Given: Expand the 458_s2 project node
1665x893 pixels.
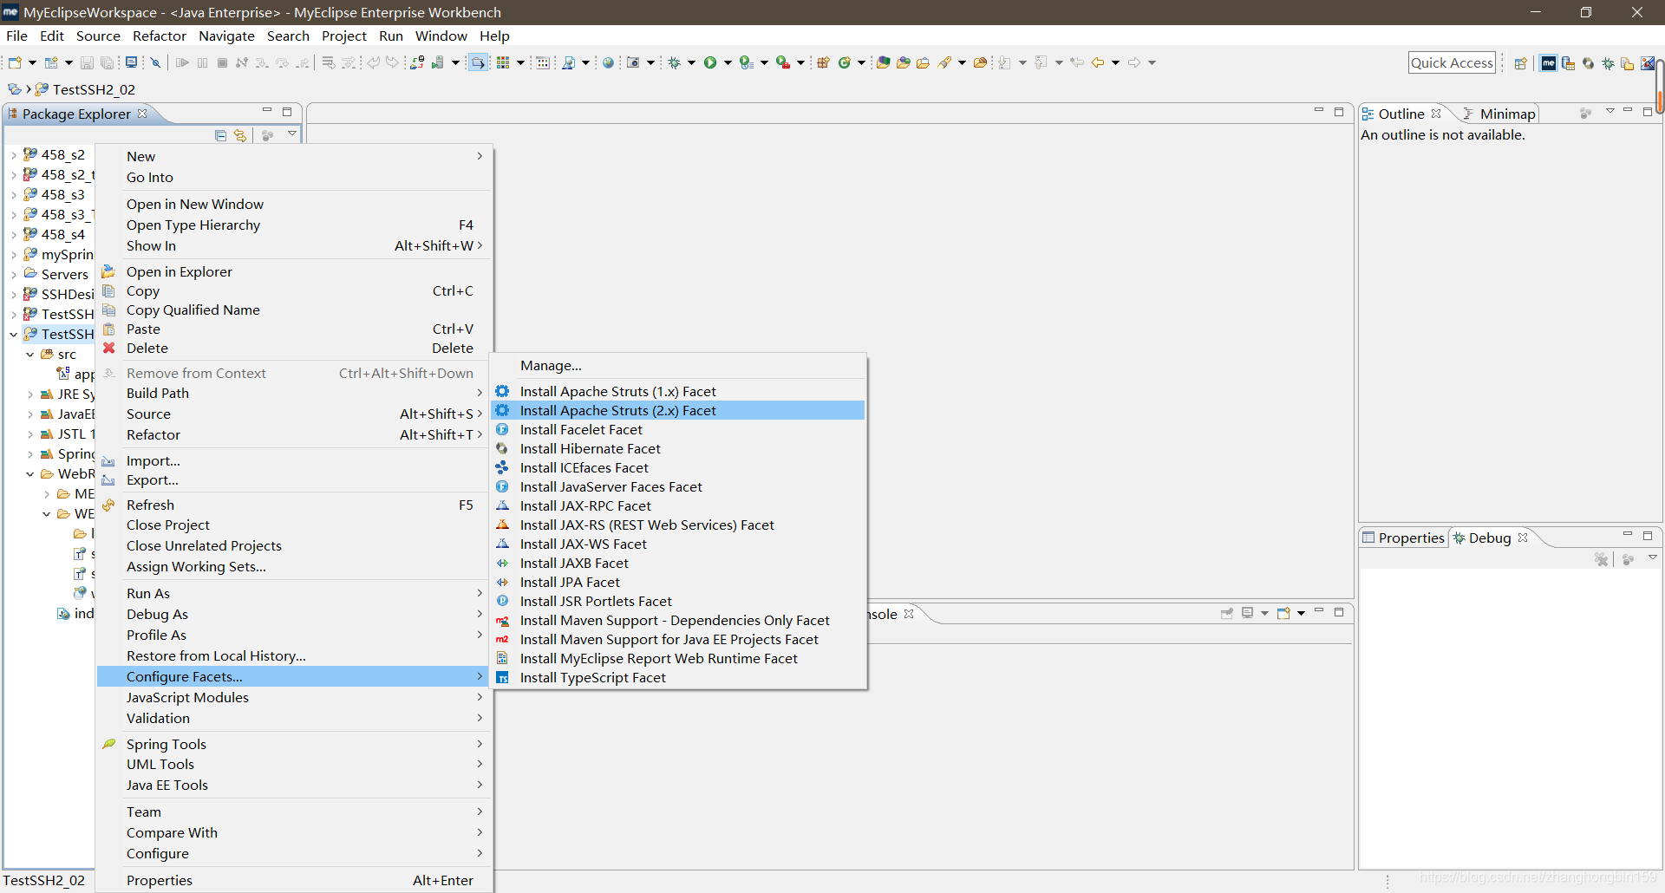Looking at the screenshot, I should pyautogui.click(x=14, y=155).
